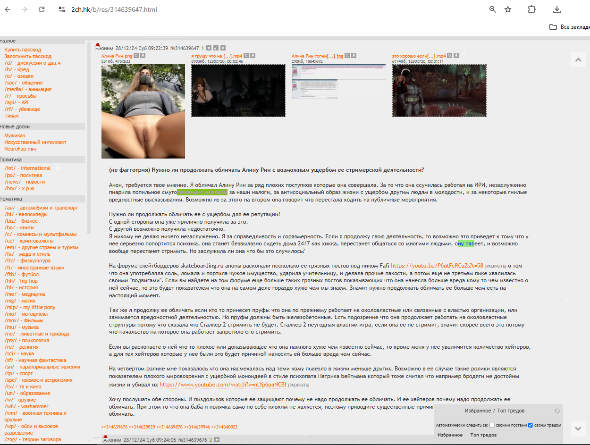Viewport: 590px width, 445px height.
Task: Go to the /soc/ - общение board
Action: 24,83
